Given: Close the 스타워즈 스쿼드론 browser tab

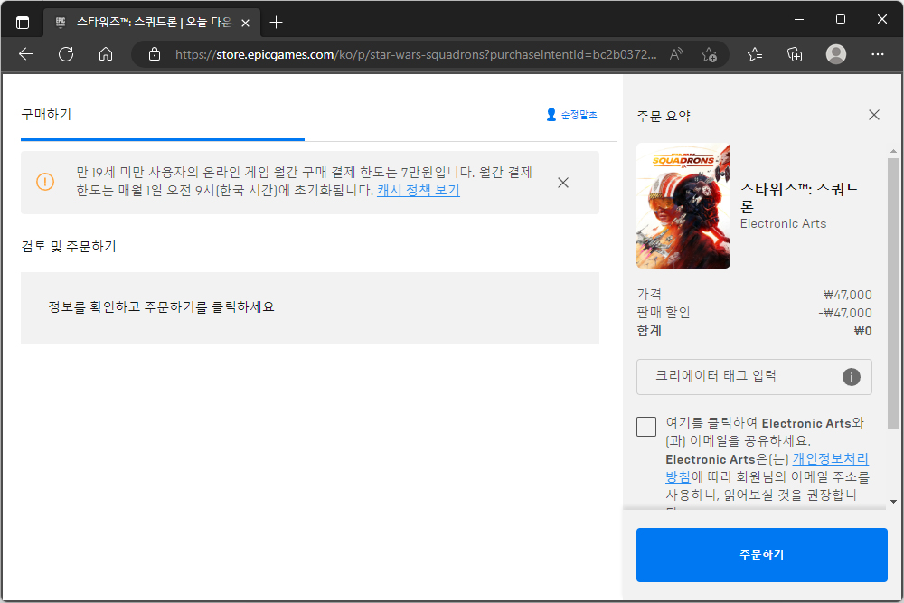Looking at the screenshot, I should point(246,24).
